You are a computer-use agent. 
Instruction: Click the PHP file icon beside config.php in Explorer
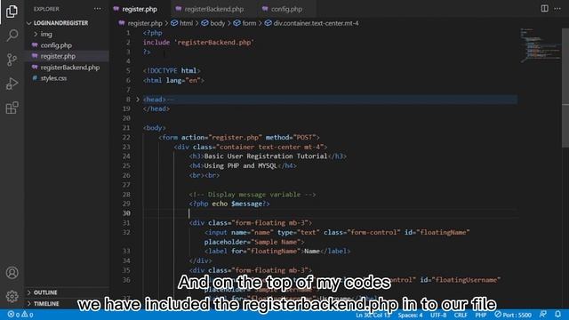pyautogui.click(x=35, y=45)
